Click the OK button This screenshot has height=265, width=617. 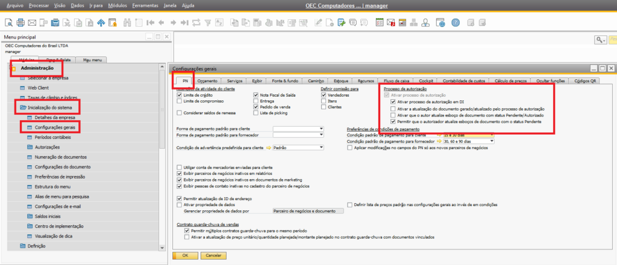tap(185, 255)
